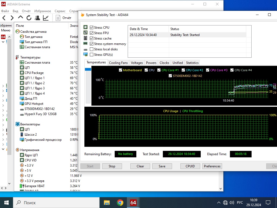
Task: Open File Explorer from the taskbar
Action: 107,203
